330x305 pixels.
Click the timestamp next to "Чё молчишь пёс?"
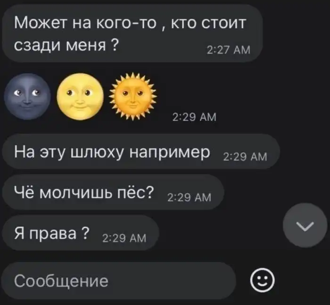tap(189, 198)
